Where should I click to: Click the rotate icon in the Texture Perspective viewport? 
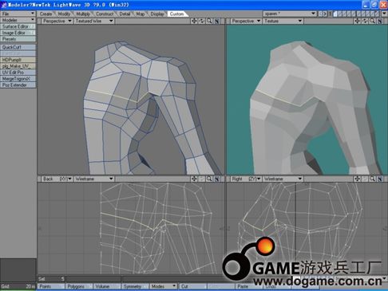pos(365,21)
